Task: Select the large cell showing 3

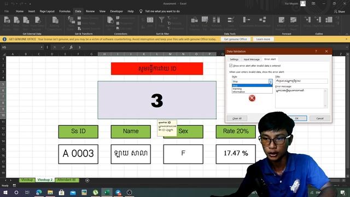Action: (x=157, y=100)
